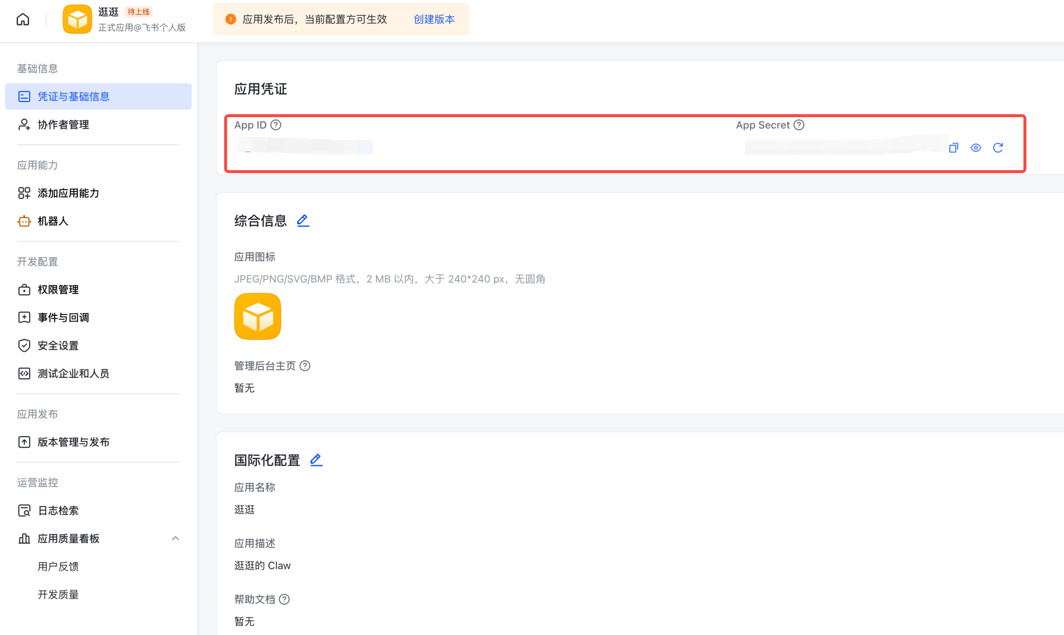Open 机器人 settings via robot icon
This screenshot has height=635, width=1064.
point(24,221)
